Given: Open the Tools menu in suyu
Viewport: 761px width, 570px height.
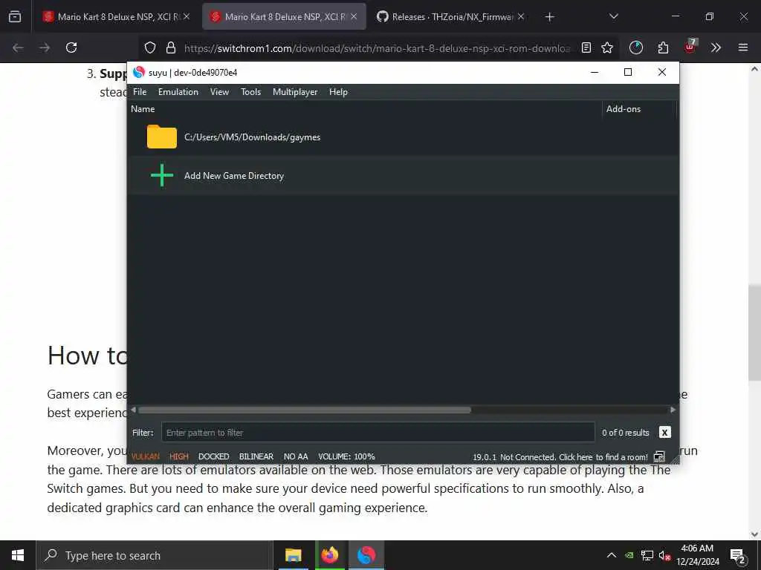Looking at the screenshot, I should click(251, 92).
